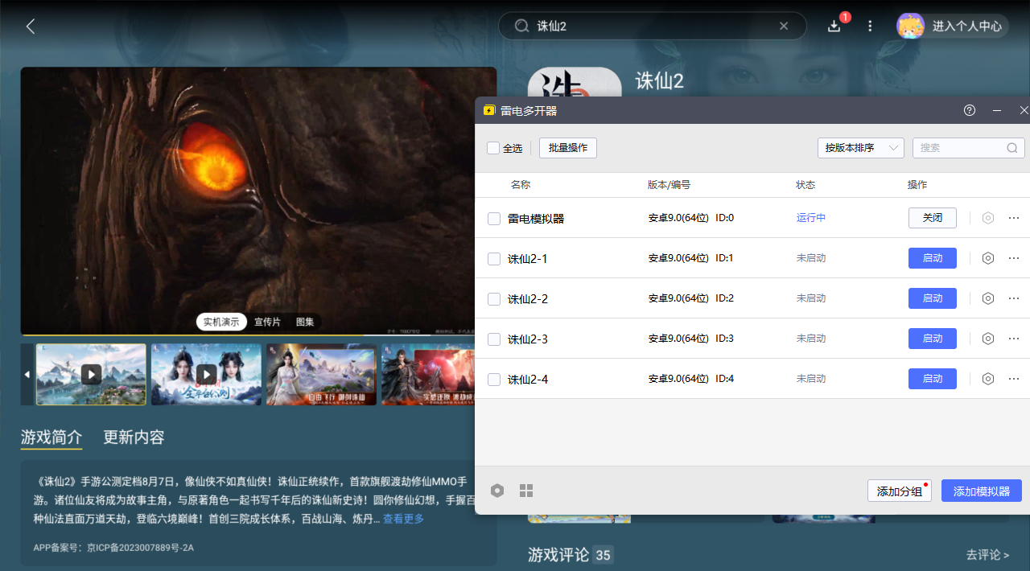This screenshot has height=571, width=1030.
Task: Select the 宣传片 media tab
Action: [x=269, y=322]
